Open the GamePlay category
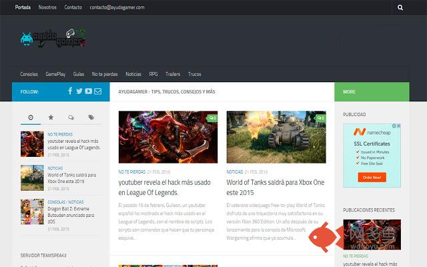427x267 pixels. [x=55, y=74]
